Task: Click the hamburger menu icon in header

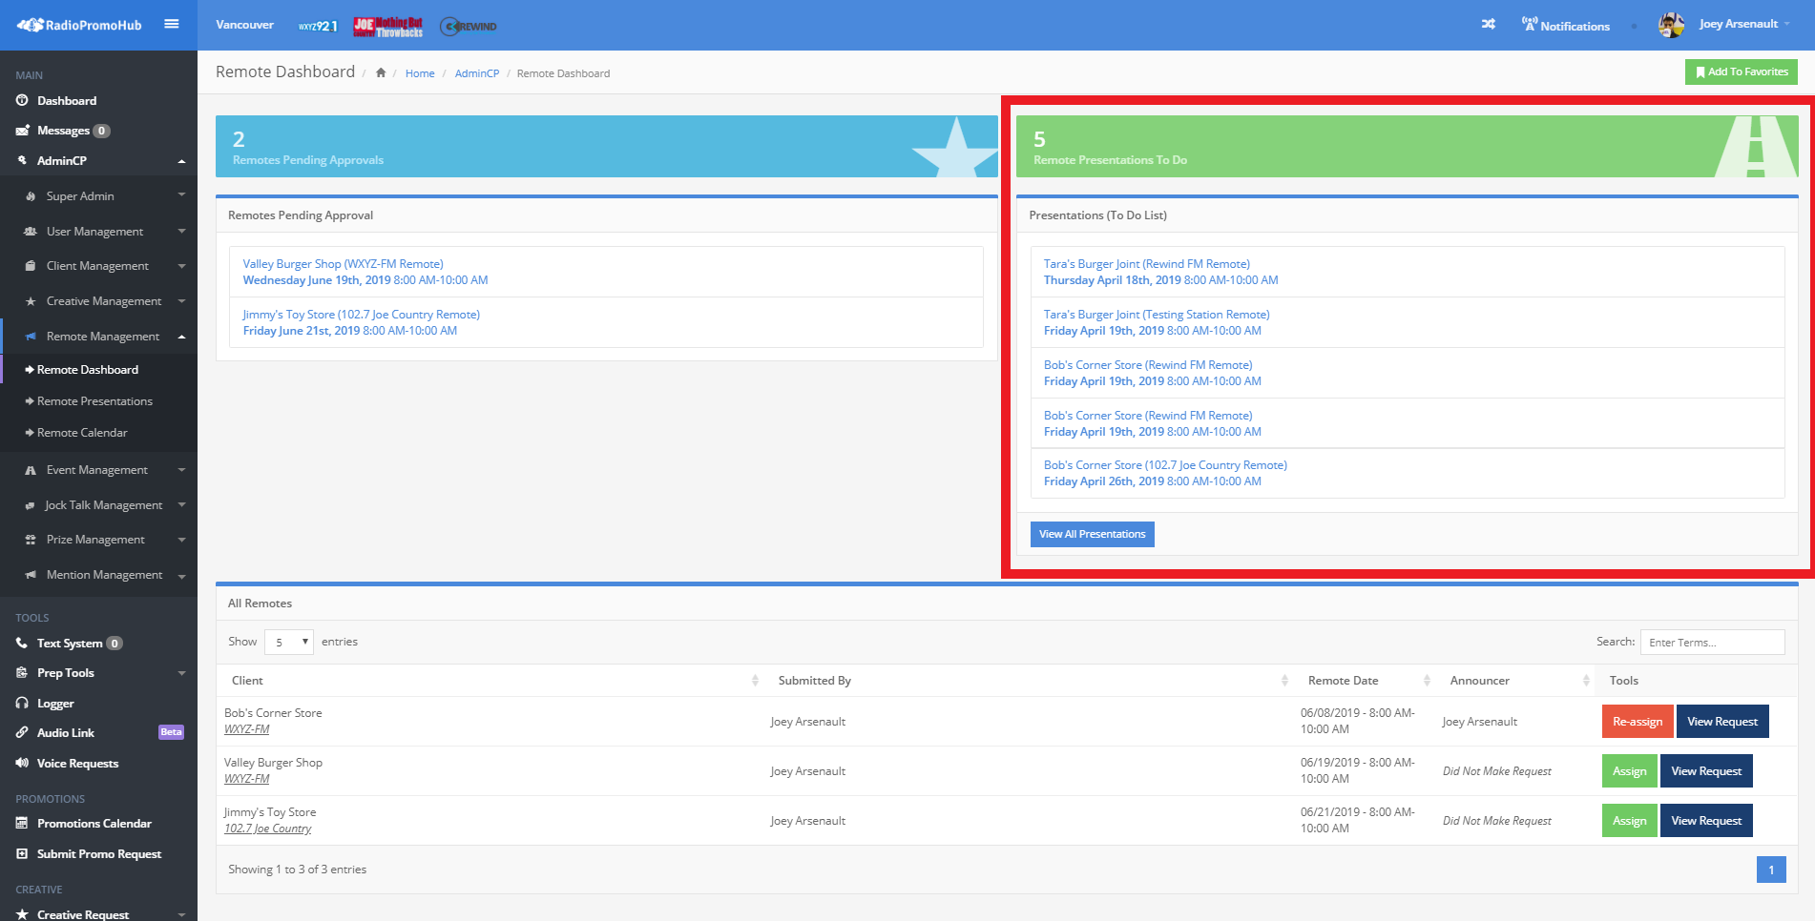Action: point(172,25)
